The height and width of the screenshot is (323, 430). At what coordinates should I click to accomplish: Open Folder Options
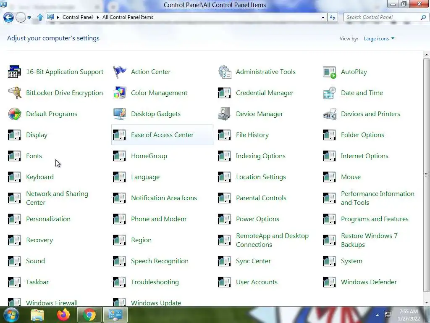coord(362,135)
